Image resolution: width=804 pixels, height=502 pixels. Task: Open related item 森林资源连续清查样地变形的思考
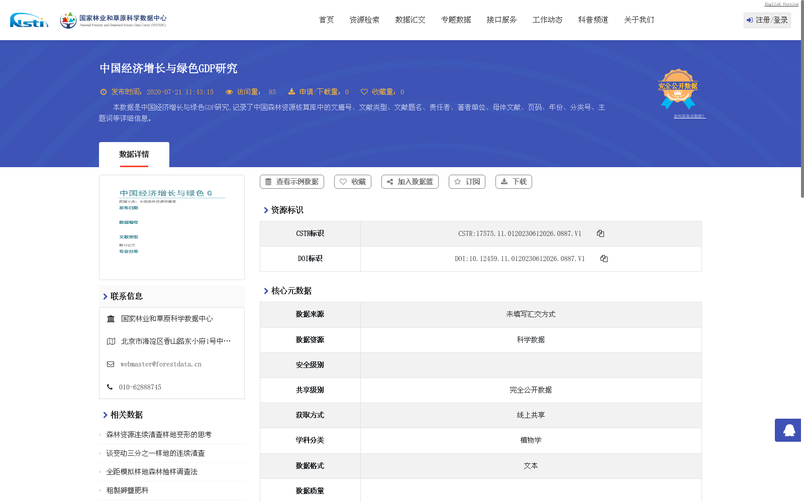pyautogui.click(x=159, y=435)
